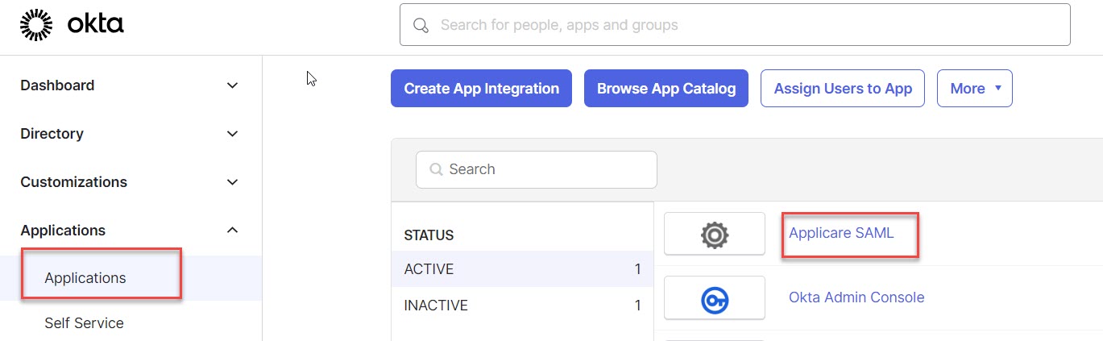Expand the Dashboard sidebar section
This screenshot has height=341, width=1103.
pos(233,85)
